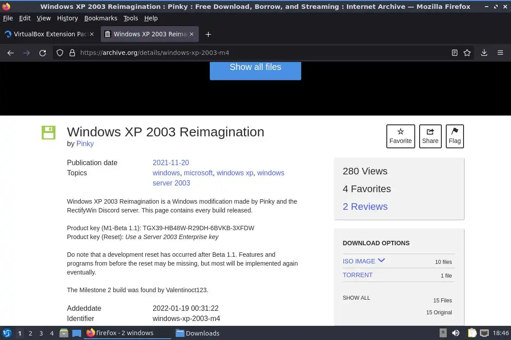
Task: Open the volume control in system tray
Action: click(456, 333)
